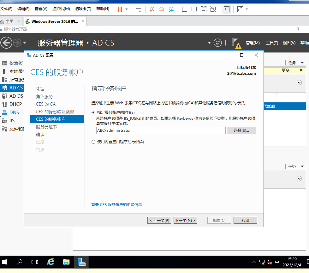Open the 选项卡(T) menu

pyautogui.click(x=83, y=9)
